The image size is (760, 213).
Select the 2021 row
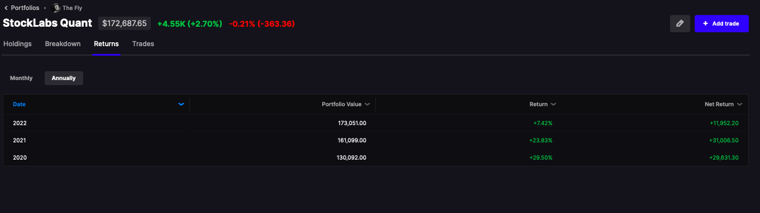click(x=376, y=140)
